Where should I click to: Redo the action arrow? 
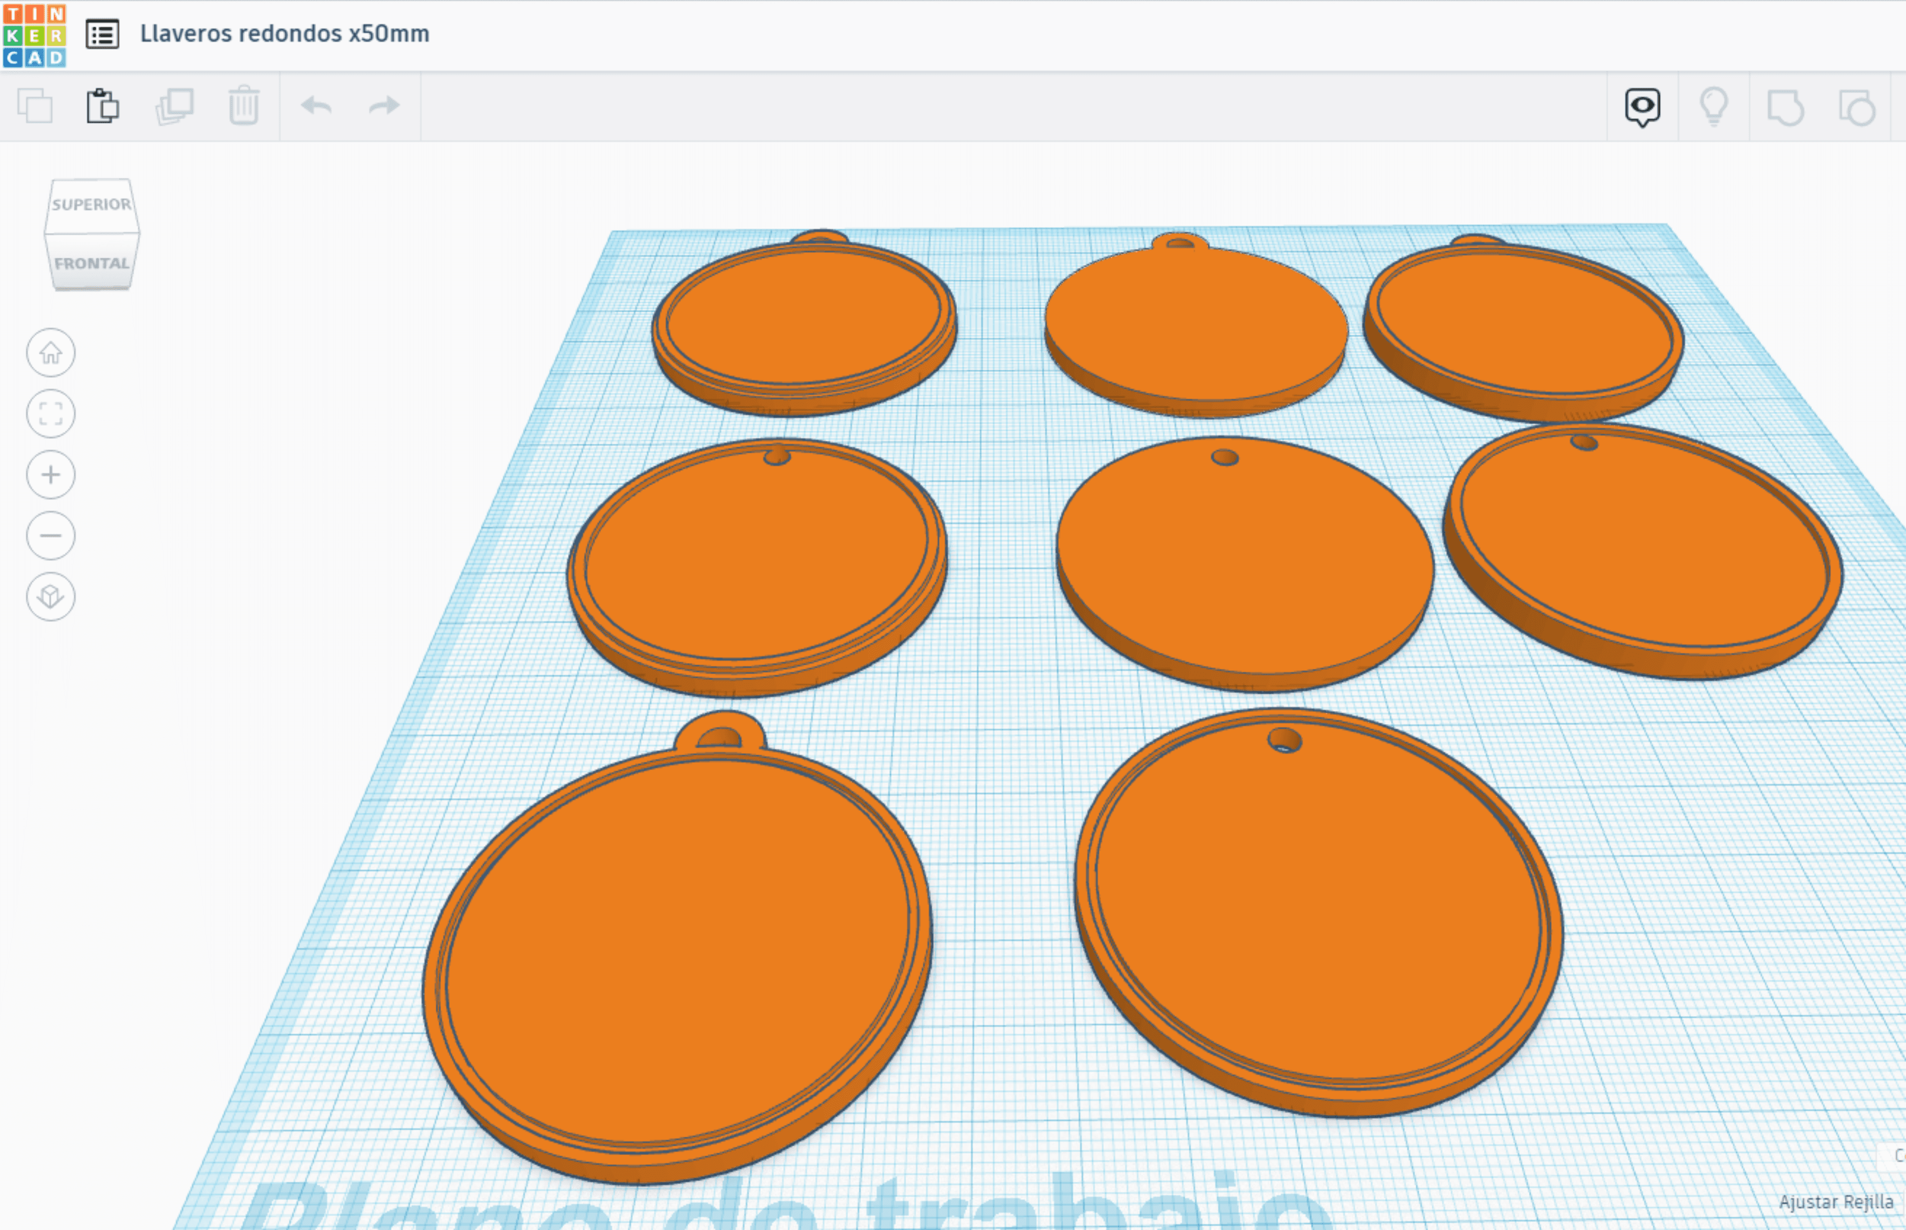click(384, 105)
